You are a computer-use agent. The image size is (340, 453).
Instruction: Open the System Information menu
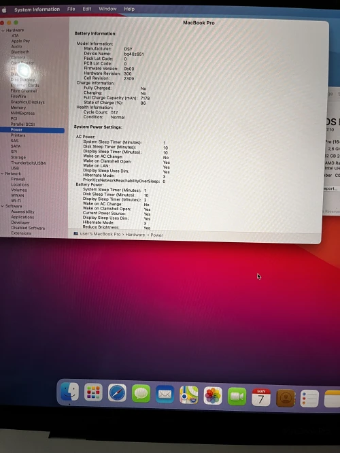tap(37, 10)
